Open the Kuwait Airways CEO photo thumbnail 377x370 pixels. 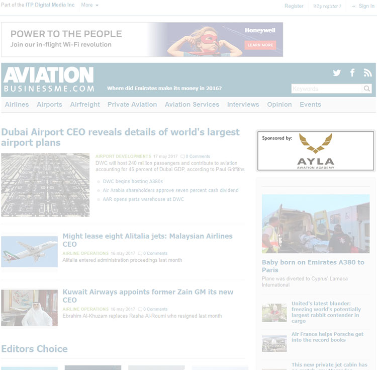coord(29,308)
